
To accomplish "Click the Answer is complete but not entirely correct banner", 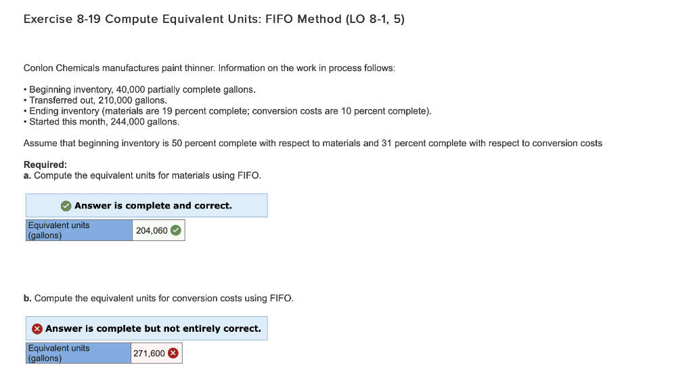I will pos(146,328).
